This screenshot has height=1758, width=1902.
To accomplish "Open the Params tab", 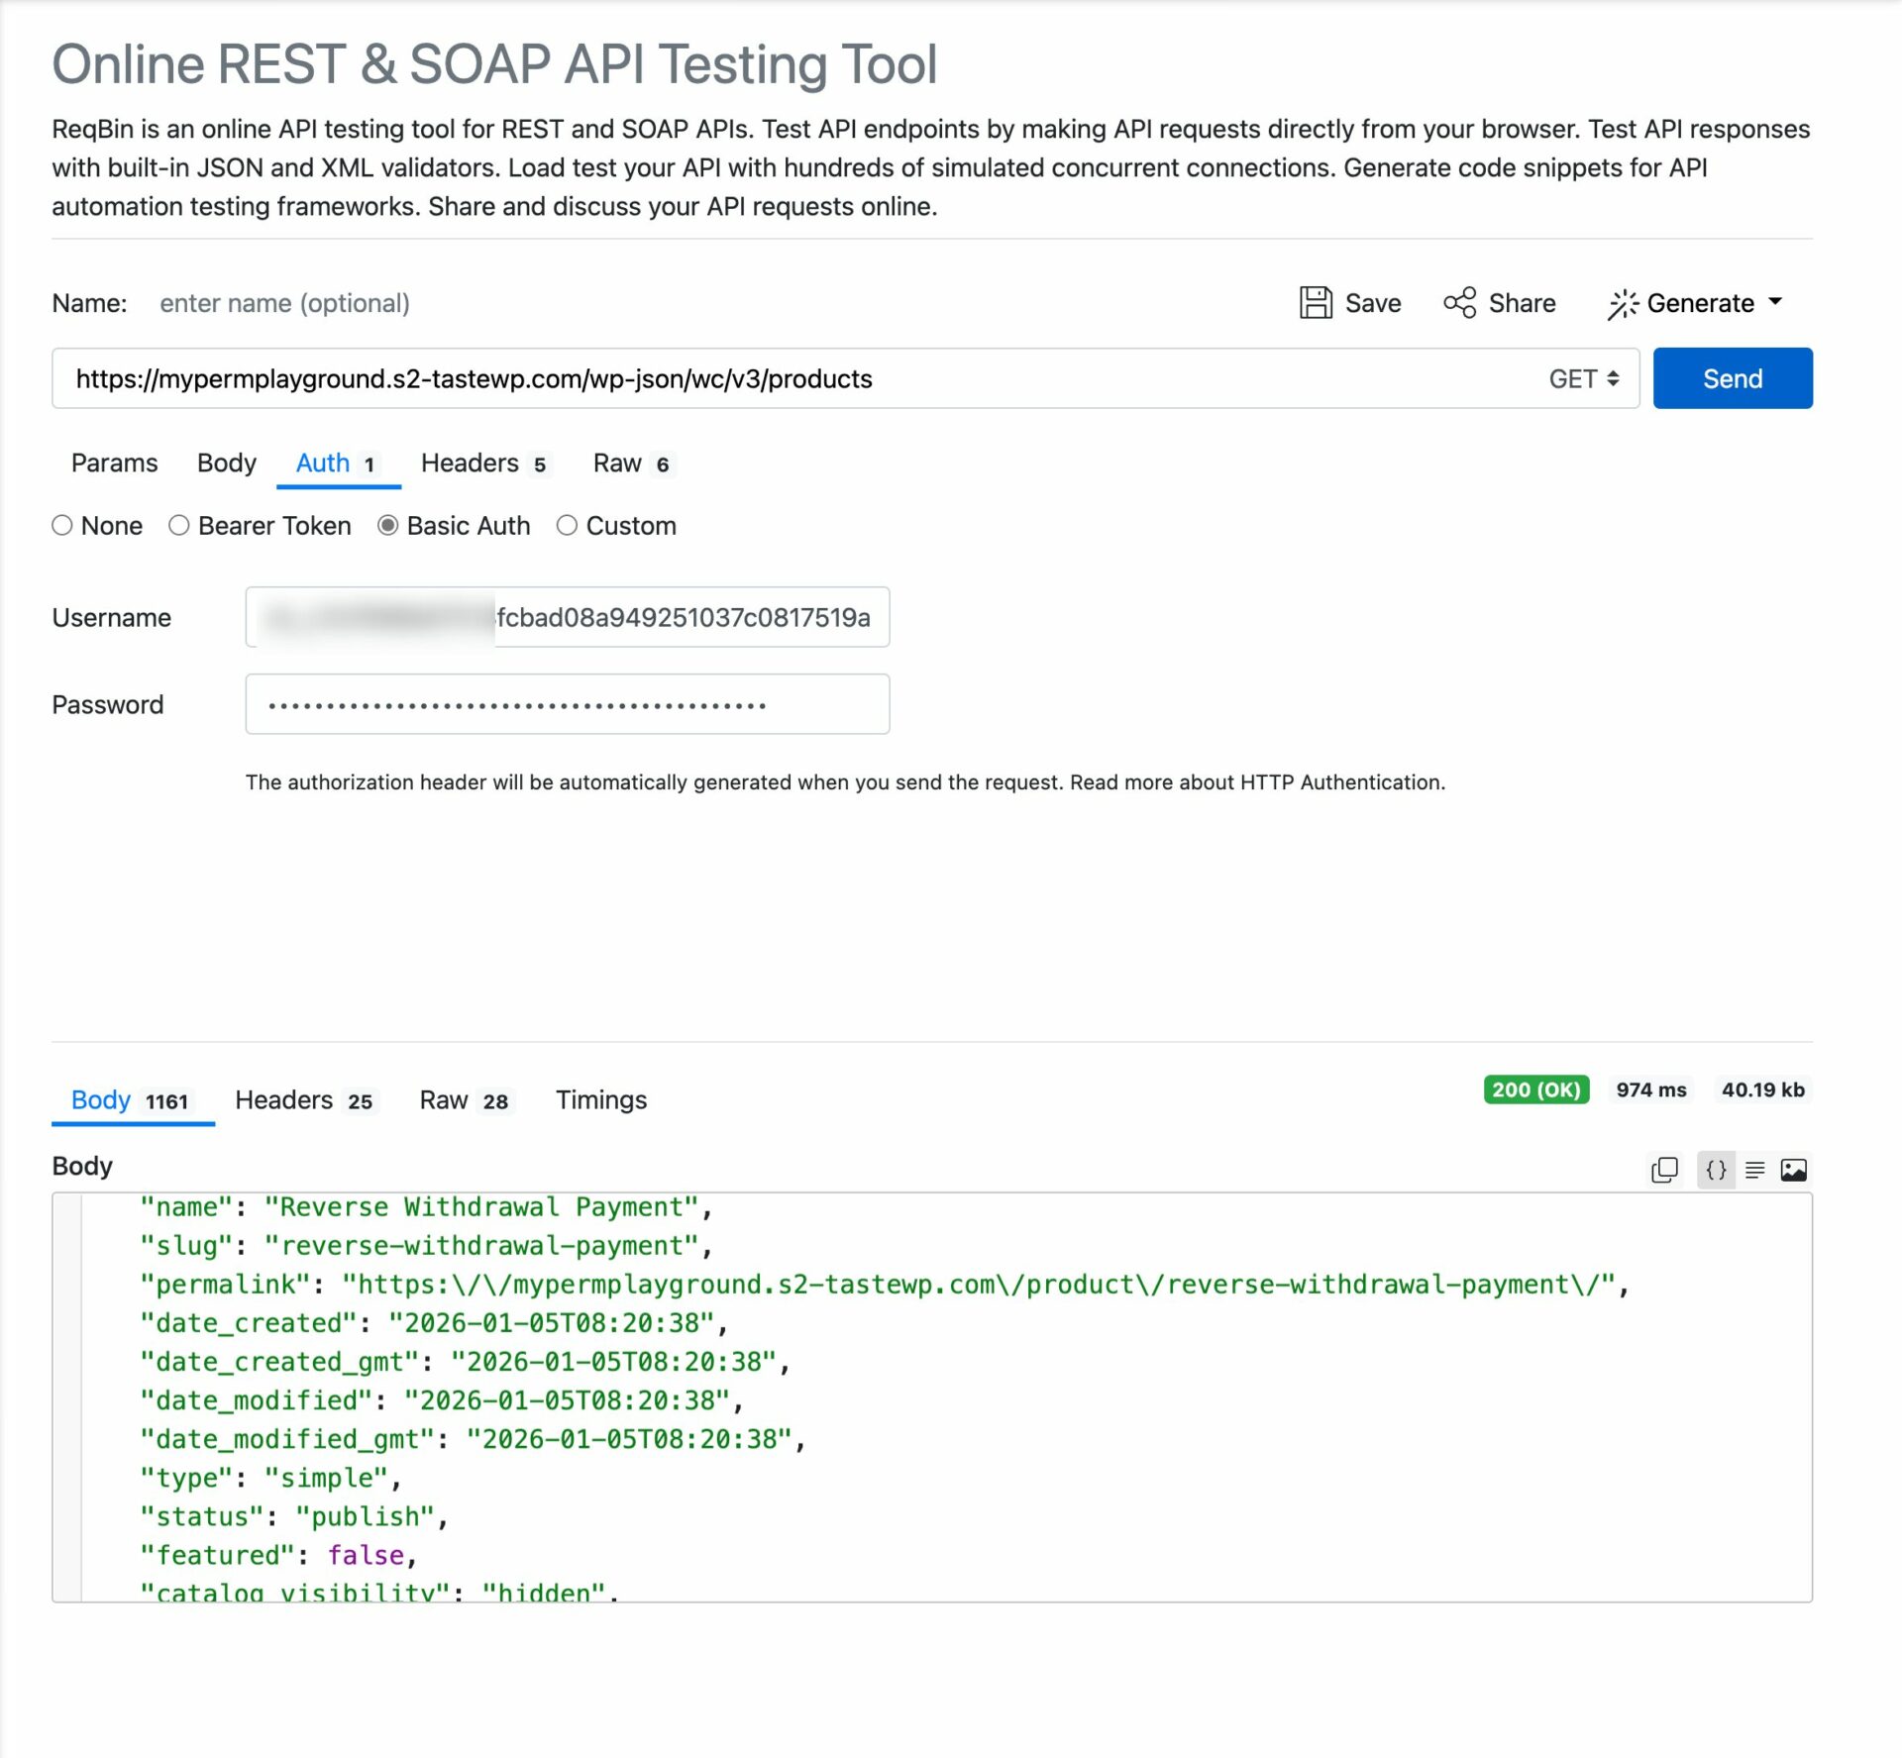I will tap(113, 463).
